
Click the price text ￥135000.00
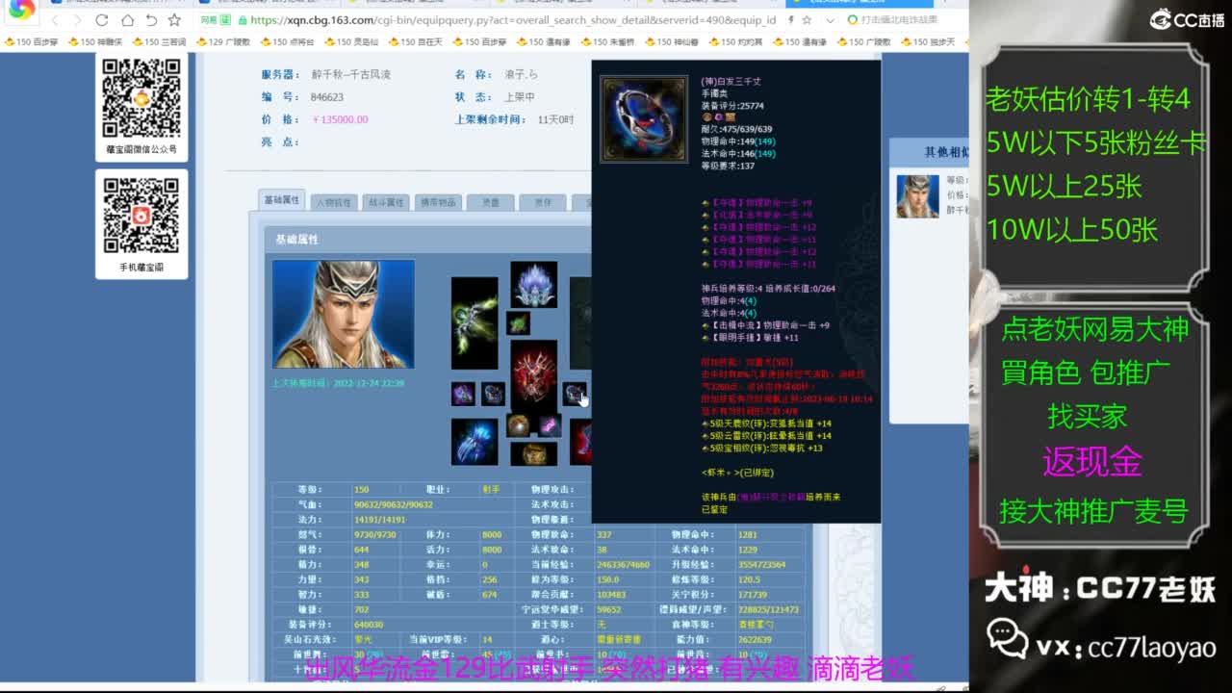(340, 119)
